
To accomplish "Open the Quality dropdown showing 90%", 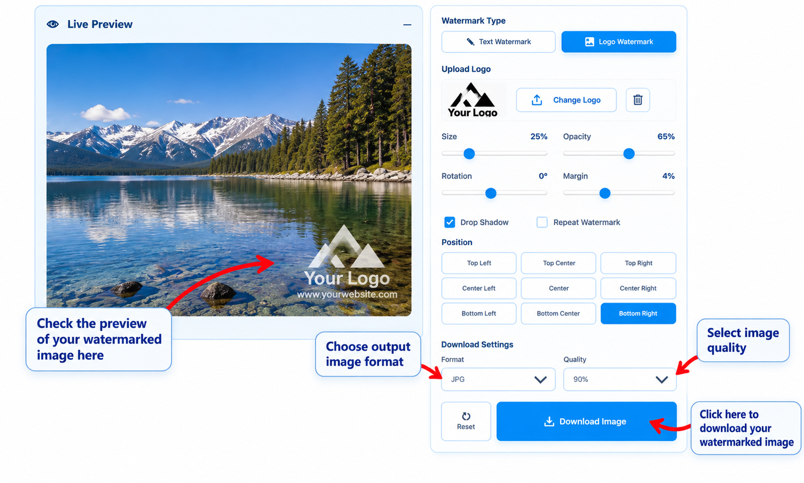I will (x=620, y=379).
